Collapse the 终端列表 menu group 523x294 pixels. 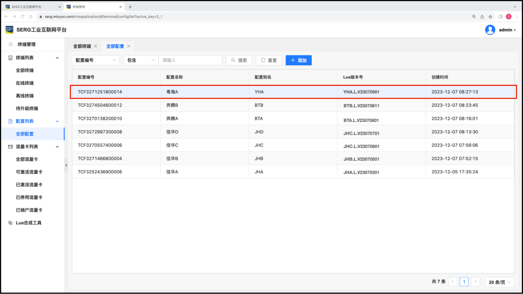[x=57, y=58]
